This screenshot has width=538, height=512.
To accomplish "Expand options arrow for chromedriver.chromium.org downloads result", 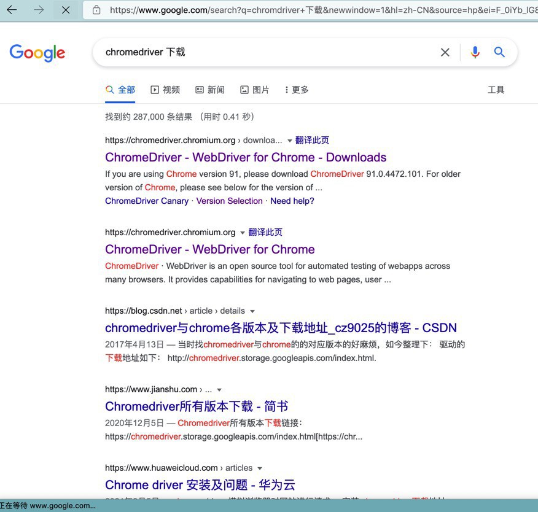I will tap(290, 141).
